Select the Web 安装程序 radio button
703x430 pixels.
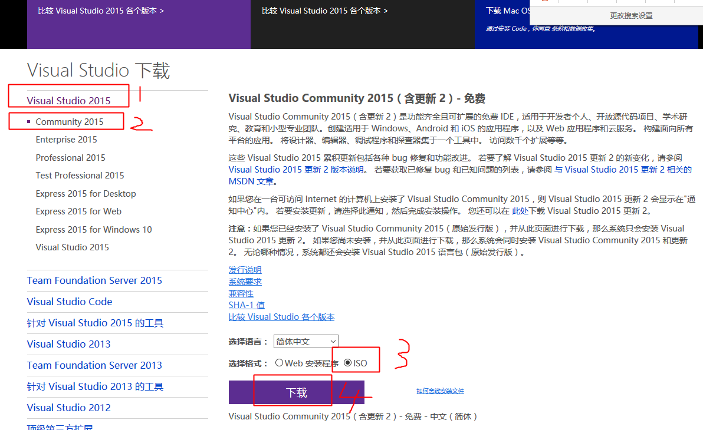click(280, 363)
